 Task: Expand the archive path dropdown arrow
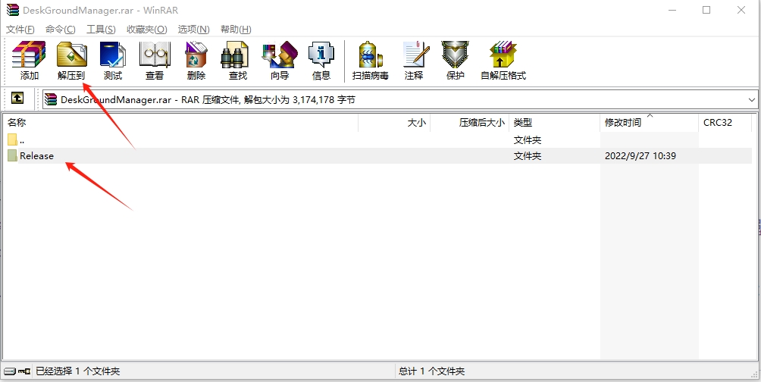[x=752, y=100]
